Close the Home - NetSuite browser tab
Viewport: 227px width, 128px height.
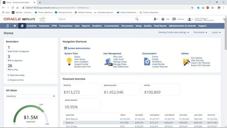point(34,2)
